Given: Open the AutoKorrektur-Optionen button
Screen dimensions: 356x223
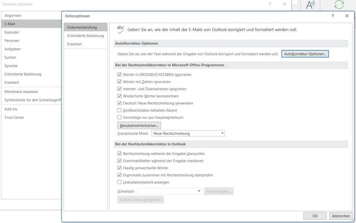Looking at the screenshot, I should click(x=305, y=54).
